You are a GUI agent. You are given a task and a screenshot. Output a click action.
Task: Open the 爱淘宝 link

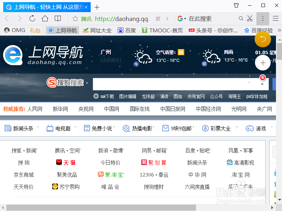[x=111, y=175]
